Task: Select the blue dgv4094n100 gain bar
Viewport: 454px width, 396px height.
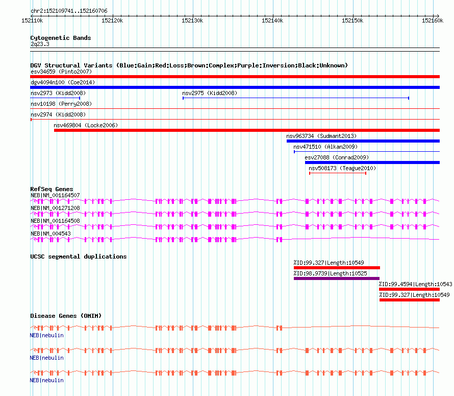Action: [235, 87]
